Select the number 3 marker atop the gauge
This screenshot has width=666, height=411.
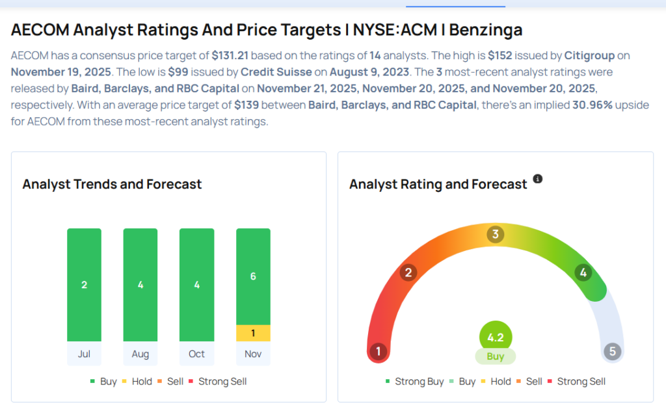[495, 234]
